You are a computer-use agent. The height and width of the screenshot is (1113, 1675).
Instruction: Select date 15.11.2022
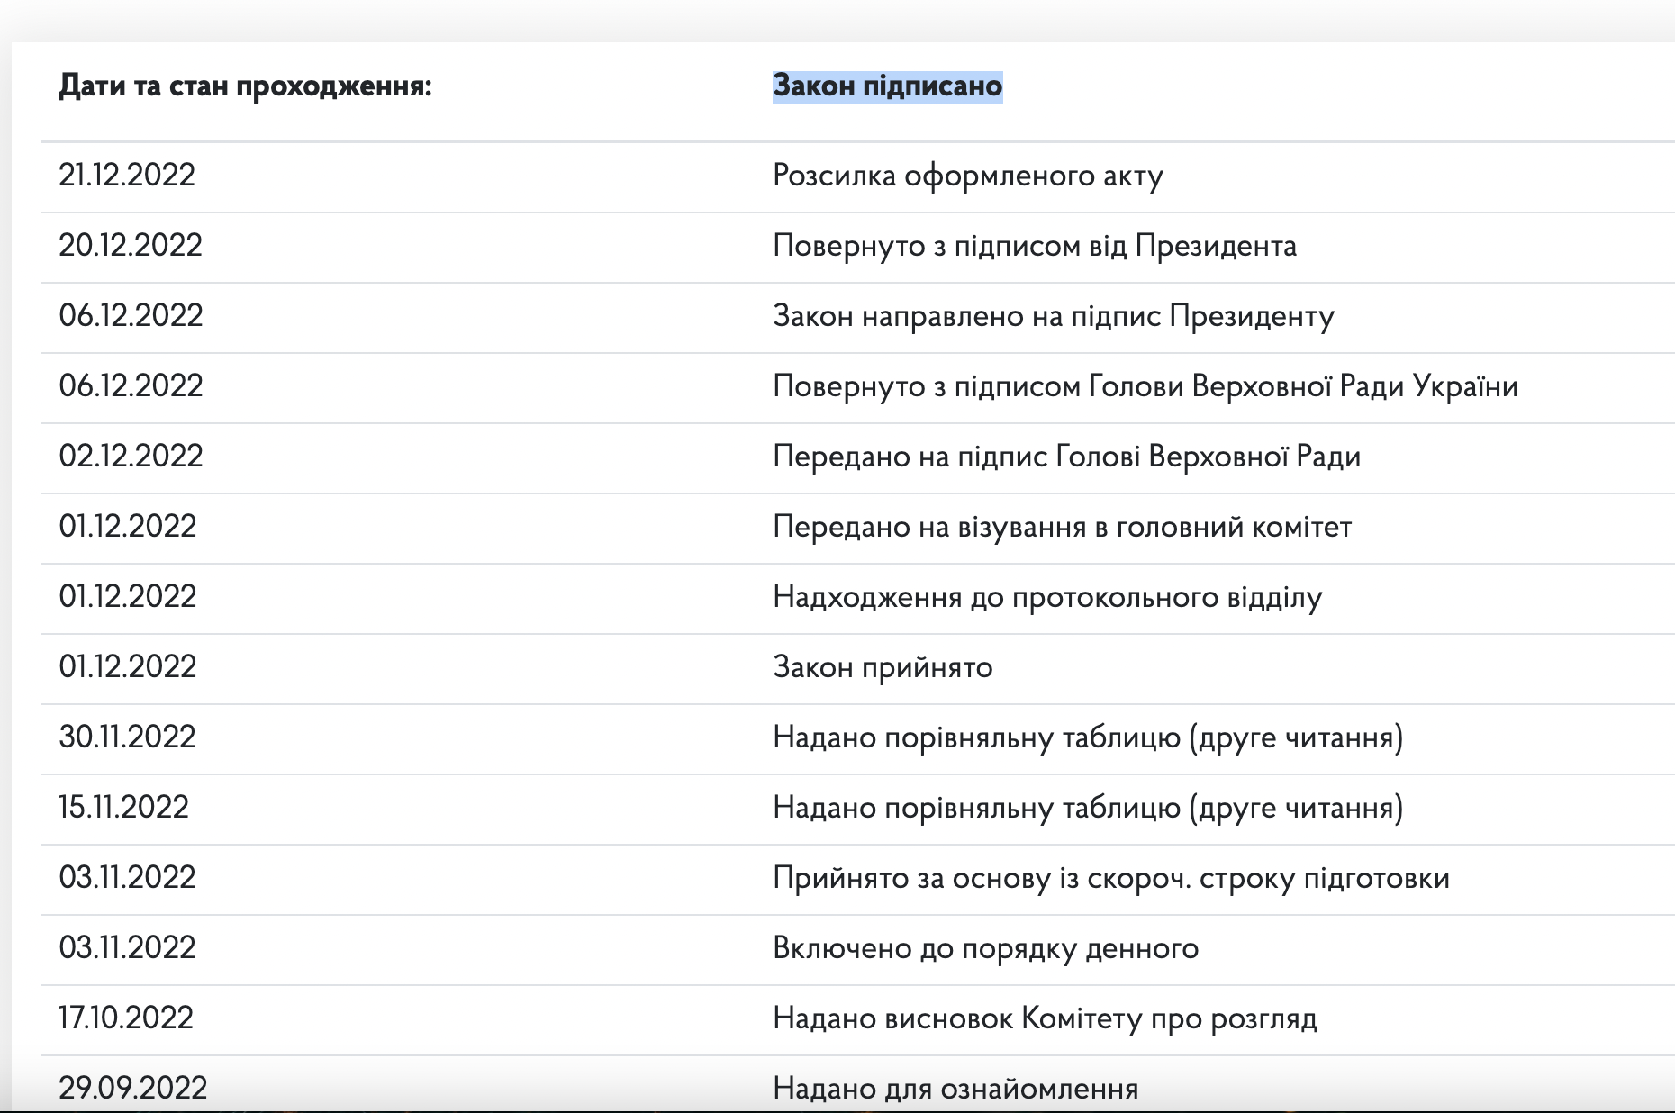click(x=123, y=807)
